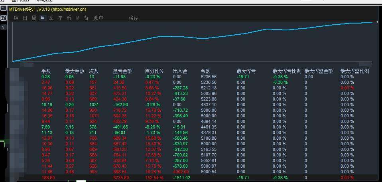The image size is (382, 182).
Task: Switch to the 日 daily tab
Action: [x=25, y=18]
